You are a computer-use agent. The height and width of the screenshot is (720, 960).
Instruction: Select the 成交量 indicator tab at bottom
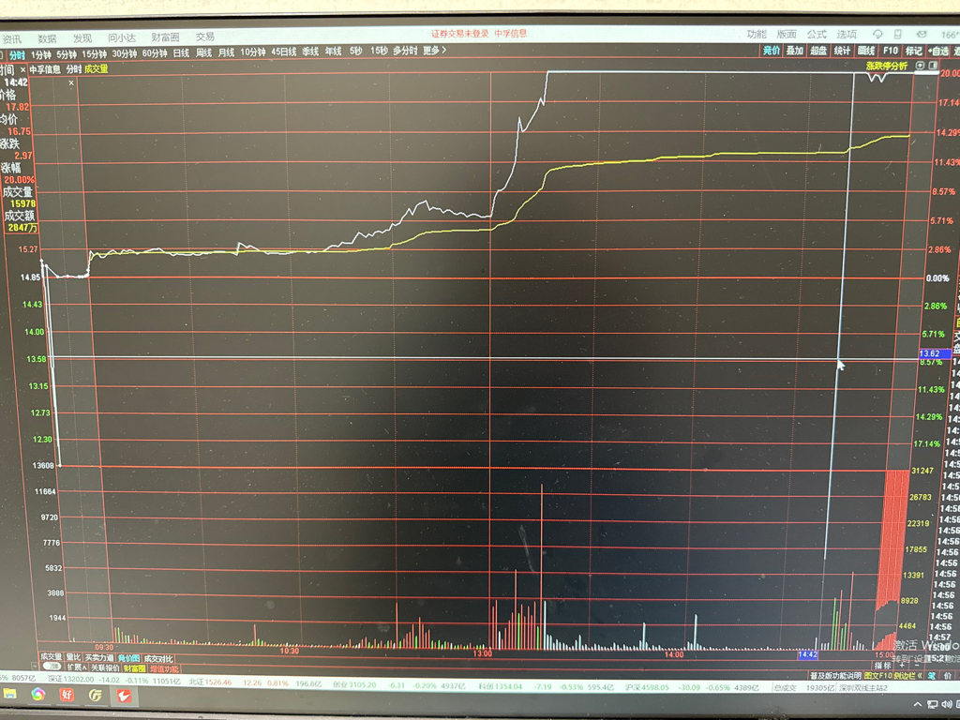coord(52,656)
